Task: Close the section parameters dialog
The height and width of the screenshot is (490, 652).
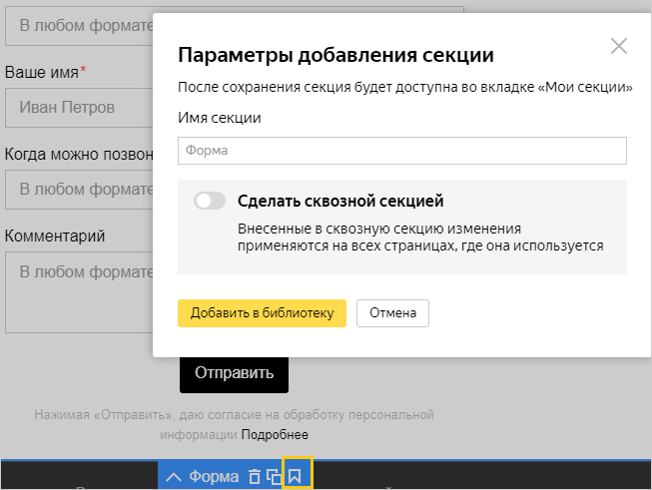Action: click(619, 46)
